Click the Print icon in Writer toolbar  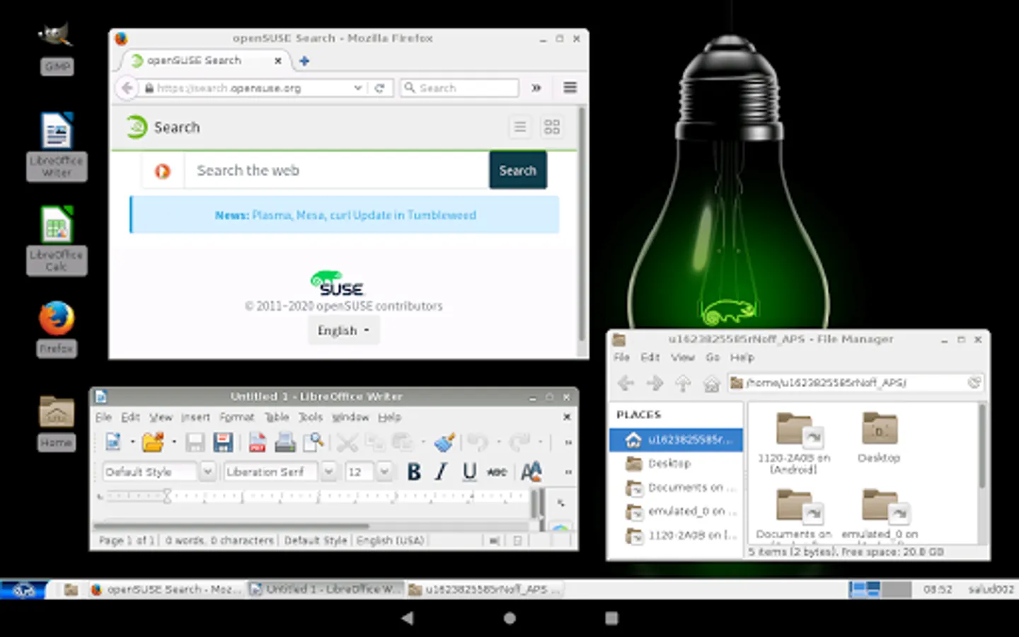coord(285,443)
